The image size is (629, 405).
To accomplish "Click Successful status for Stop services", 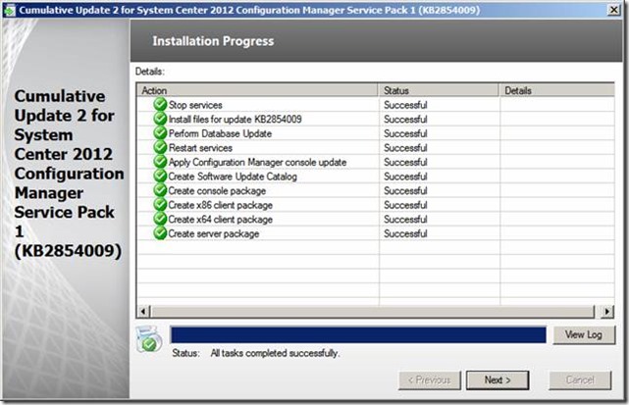I will [x=405, y=105].
